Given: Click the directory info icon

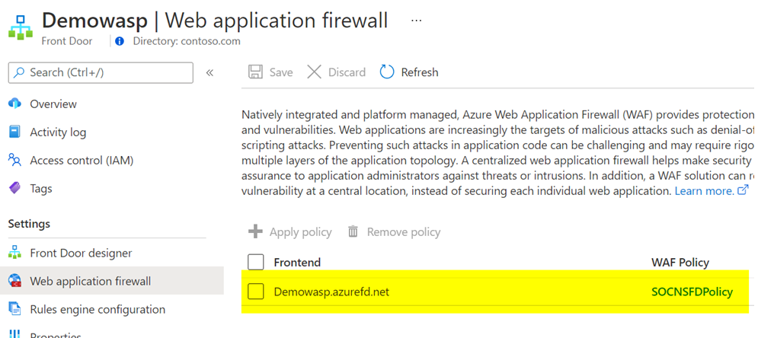Looking at the screenshot, I should [x=120, y=41].
